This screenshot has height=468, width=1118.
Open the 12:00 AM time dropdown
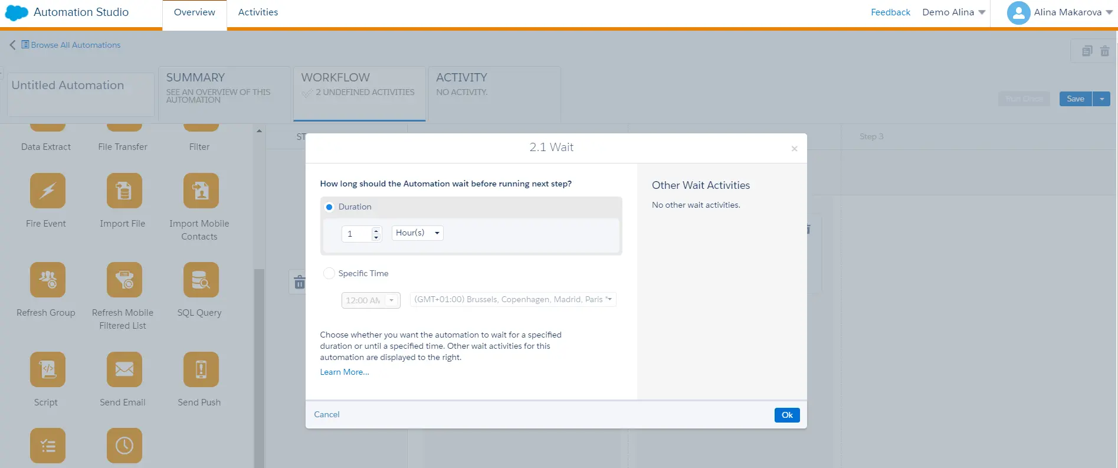coord(391,300)
